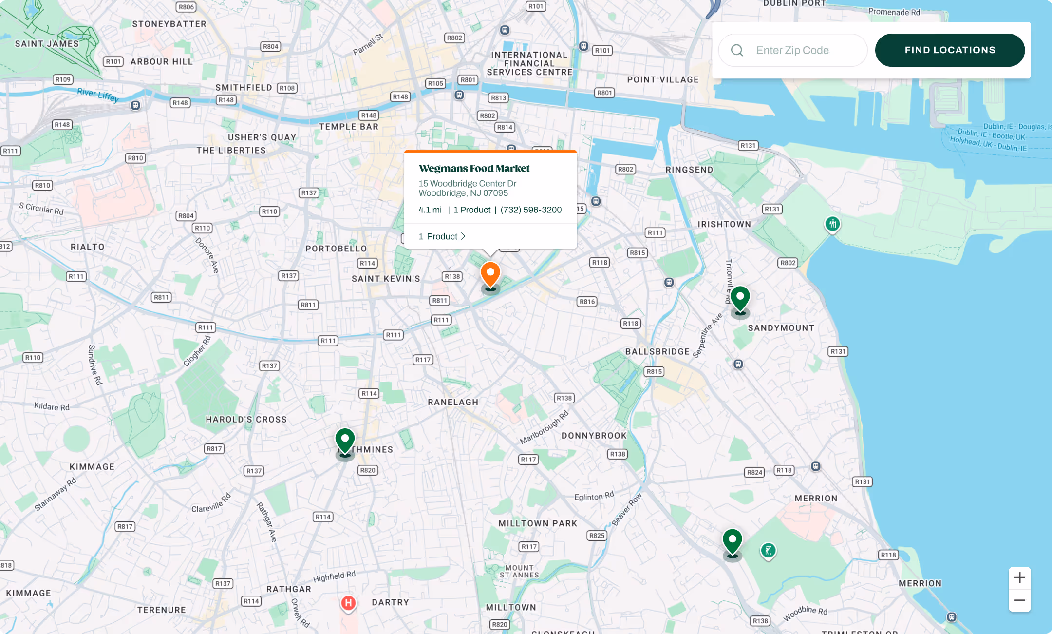Image resolution: width=1052 pixels, height=634 pixels.
Task: Click the FIND LOCATIONS button
Action: click(x=950, y=50)
